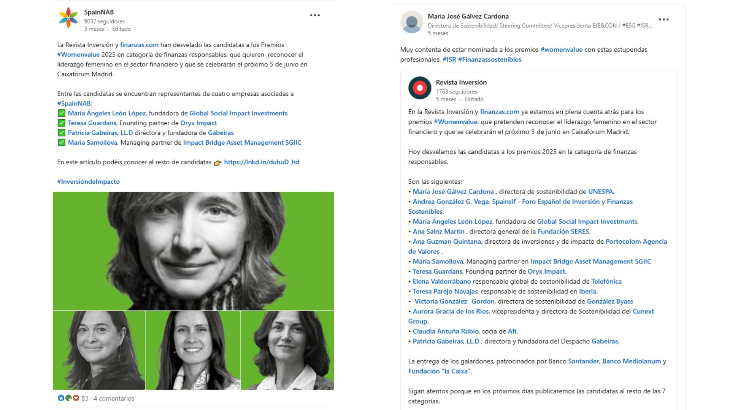The height and width of the screenshot is (410, 730).
Task: Open Oryx Impact link in SpainNAB post
Action: [198, 123]
